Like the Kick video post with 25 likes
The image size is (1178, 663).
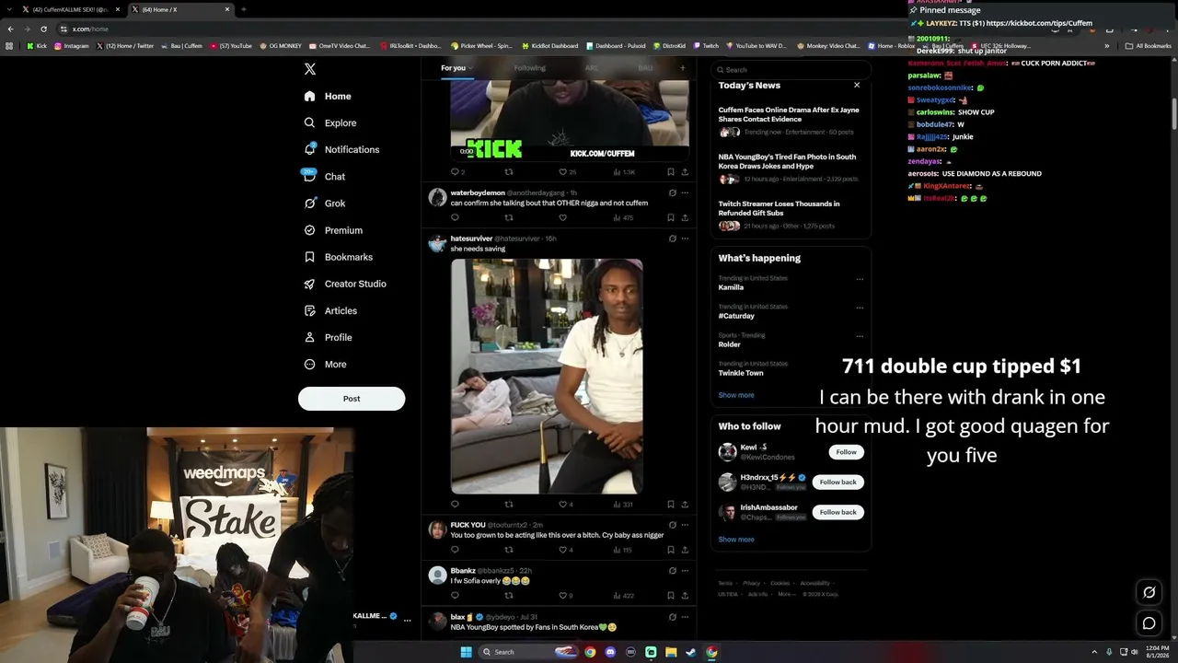(562, 172)
